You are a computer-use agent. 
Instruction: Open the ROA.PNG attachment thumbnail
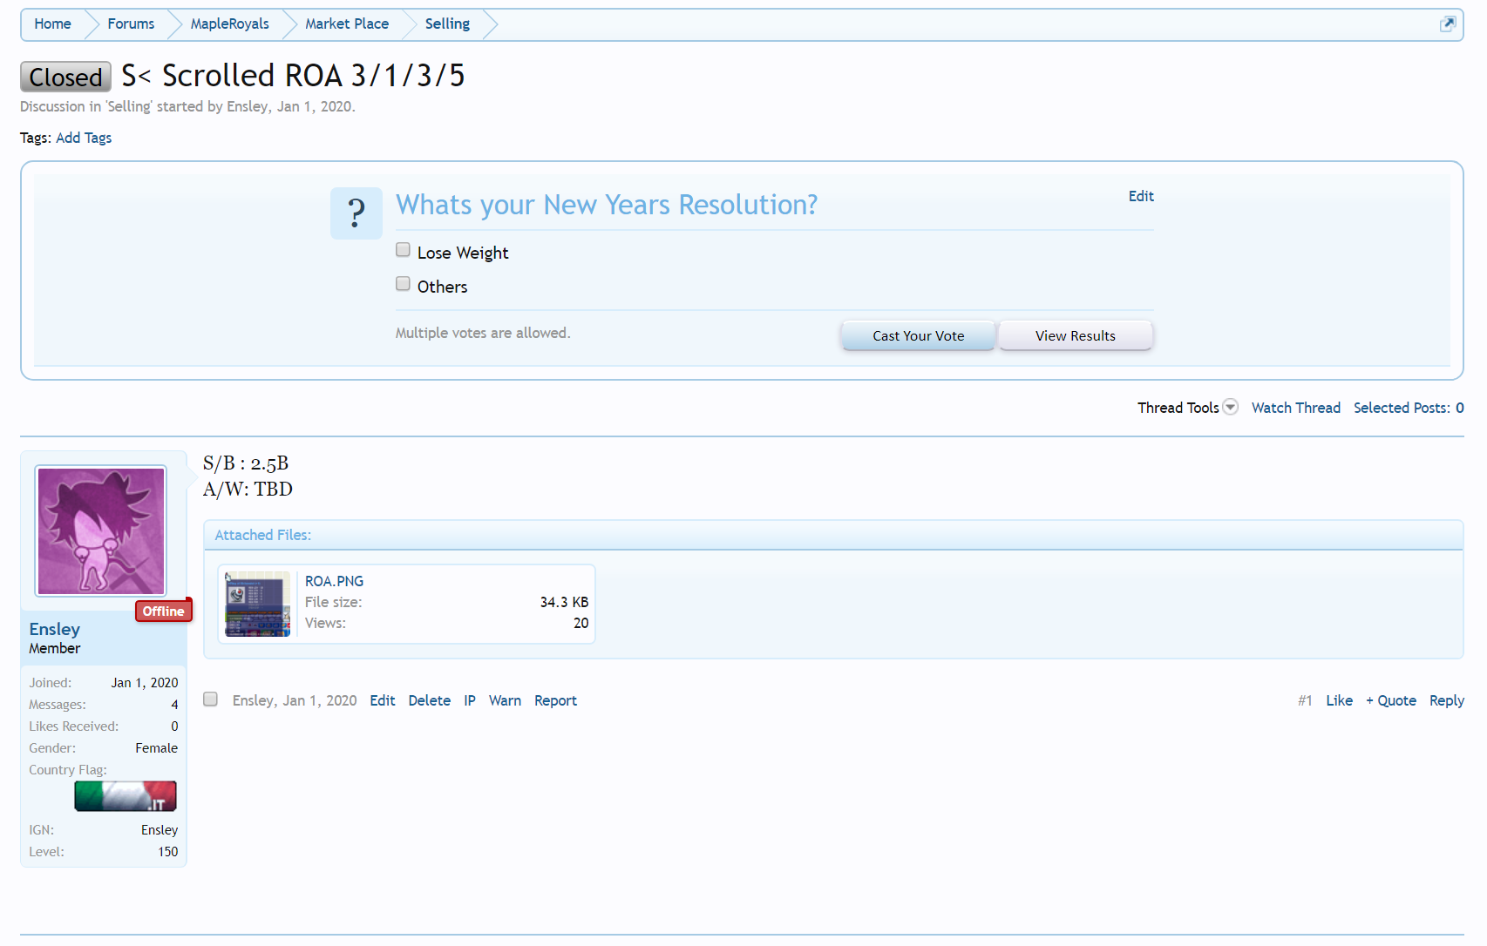258,604
